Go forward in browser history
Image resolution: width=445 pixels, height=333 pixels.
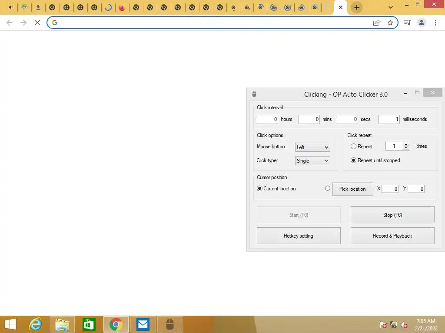(23, 23)
